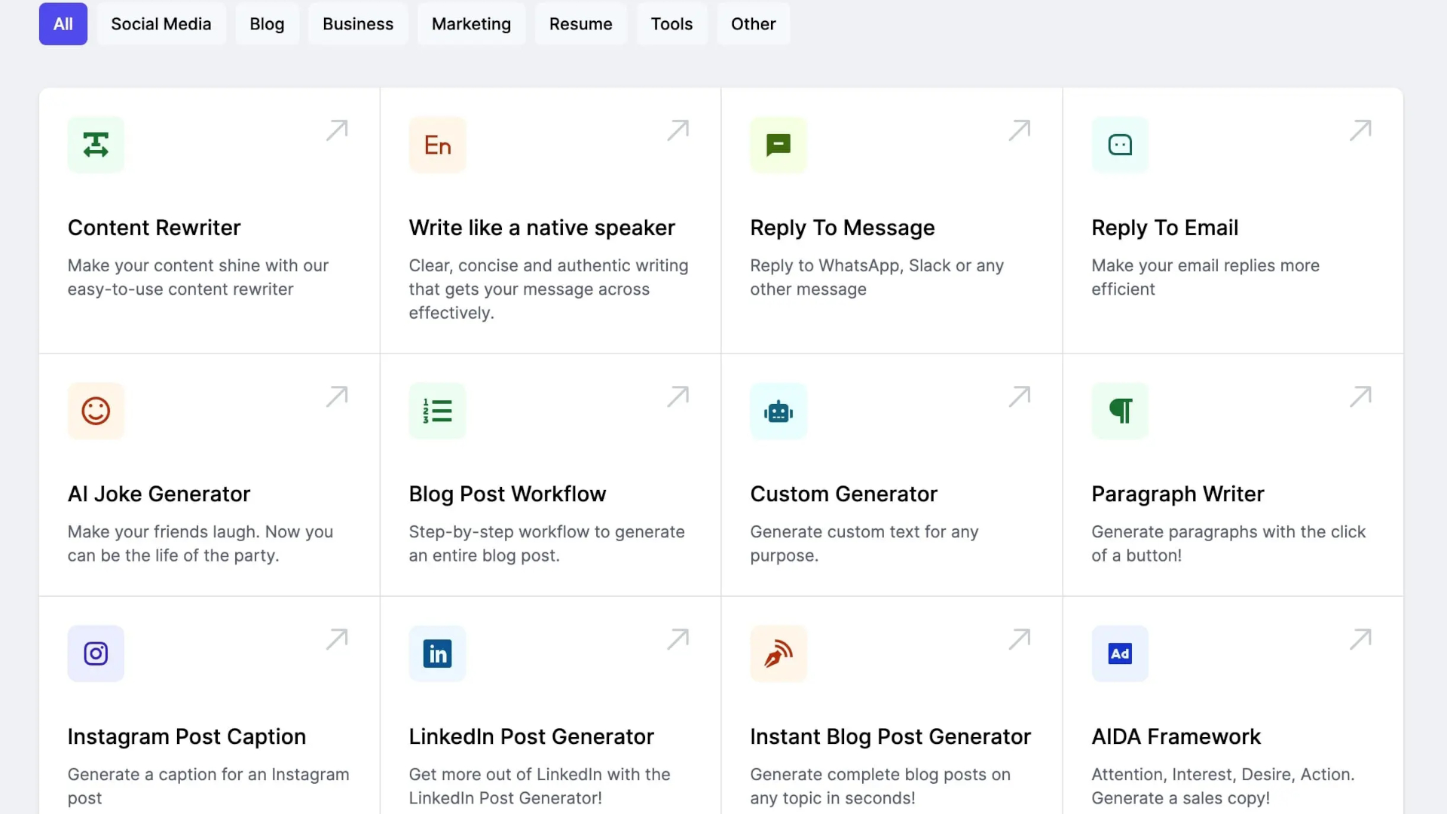
Task: Open the AIDA Framework title link
Action: pos(1176,736)
